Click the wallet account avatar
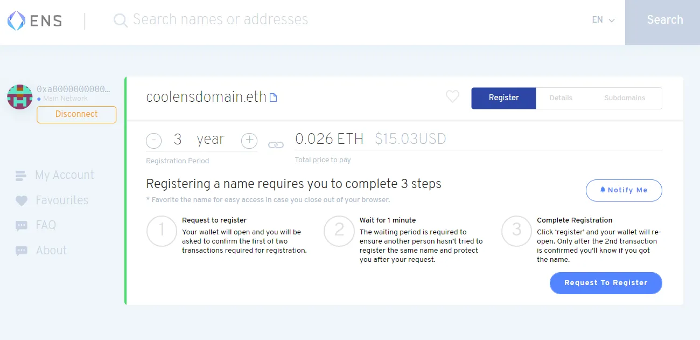700x340 pixels. point(20,97)
